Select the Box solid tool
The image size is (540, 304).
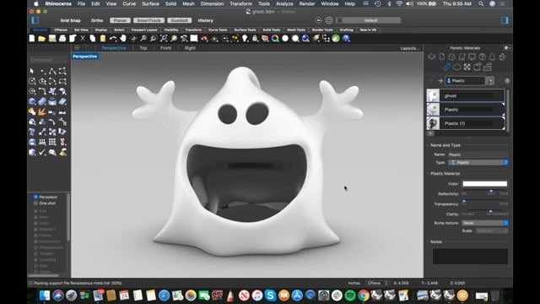(x=32, y=101)
